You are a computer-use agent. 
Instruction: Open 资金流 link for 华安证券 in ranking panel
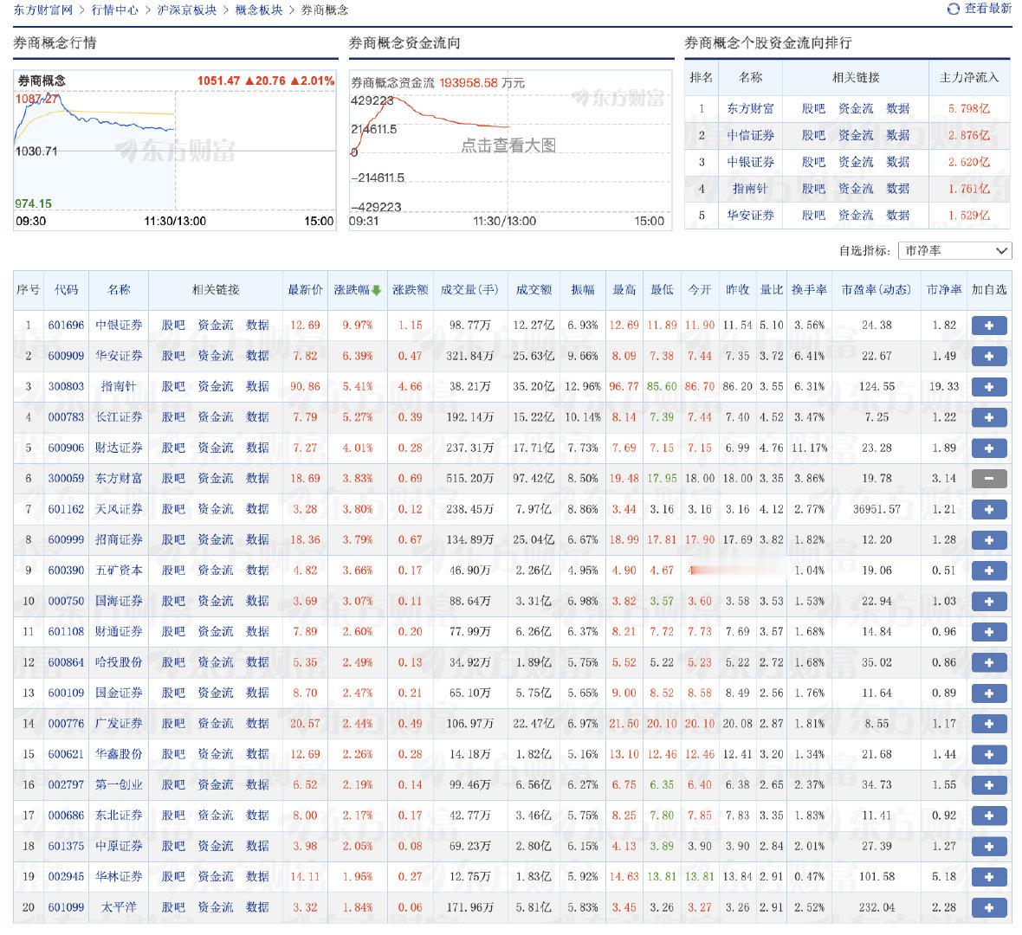pyautogui.click(x=856, y=215)
